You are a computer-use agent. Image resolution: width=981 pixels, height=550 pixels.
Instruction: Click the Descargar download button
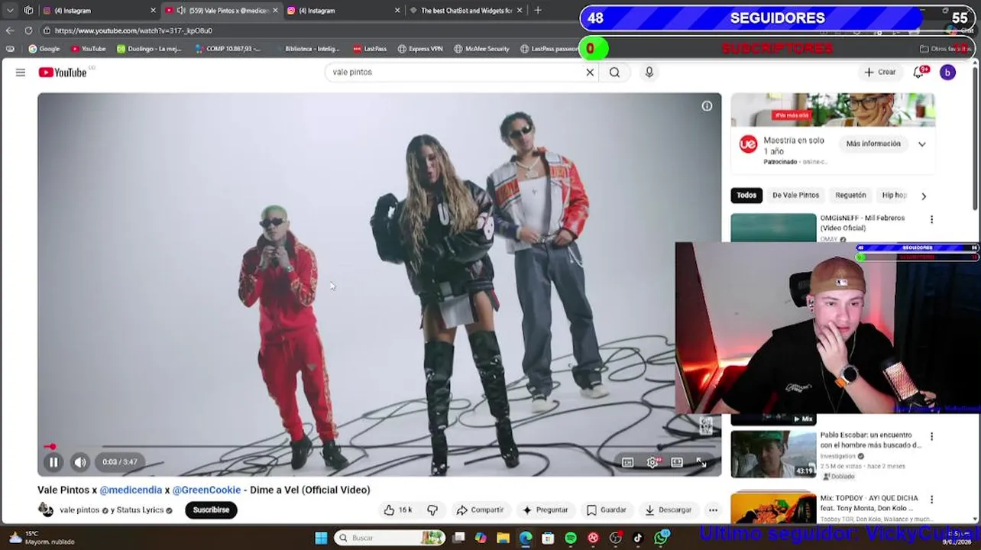[x=668, y=510]
